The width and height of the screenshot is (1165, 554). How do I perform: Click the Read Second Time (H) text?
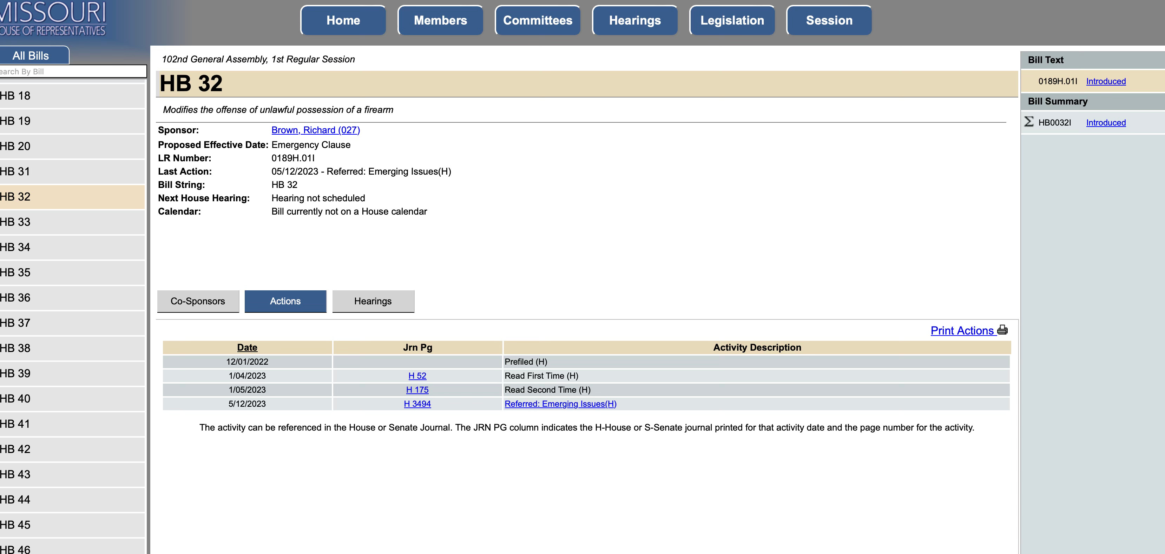point(547,390)
